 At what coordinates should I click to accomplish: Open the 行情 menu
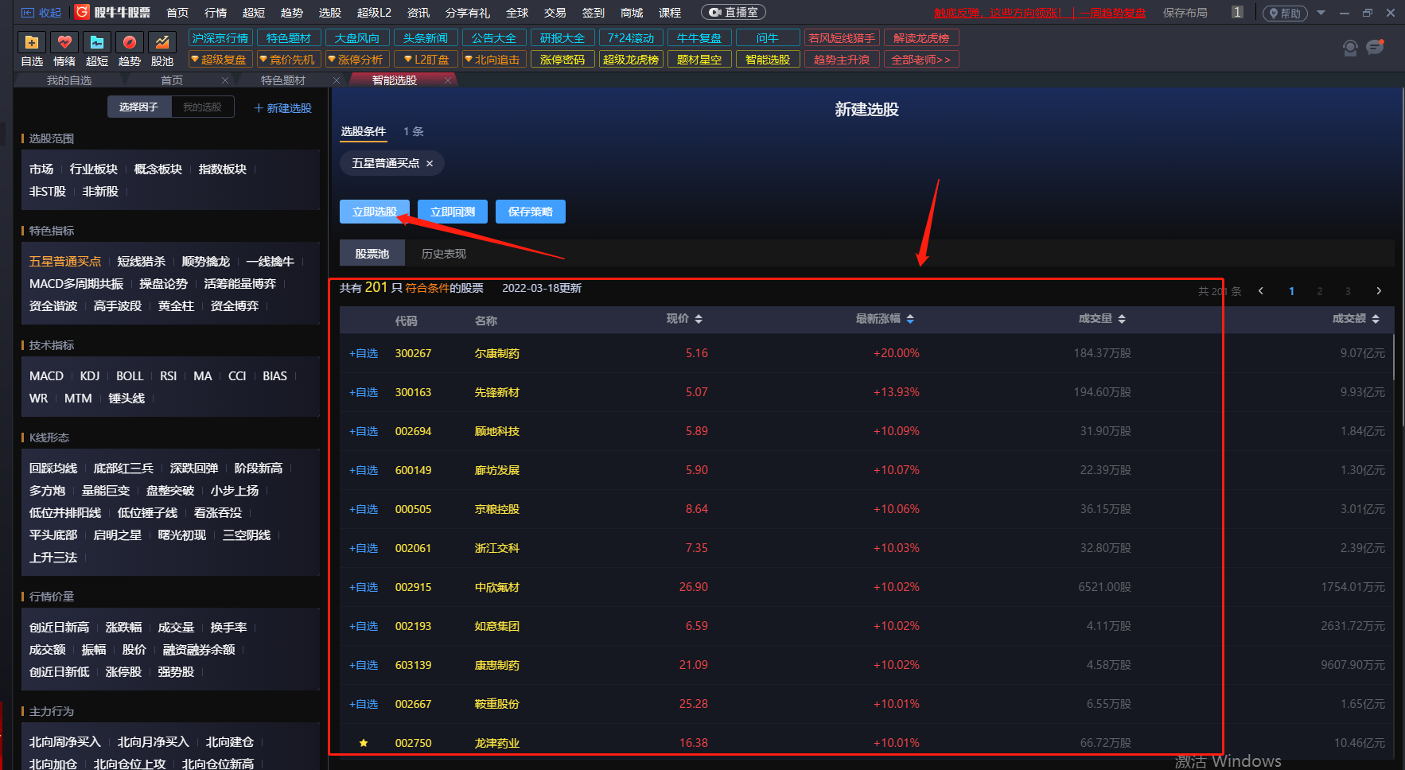pyautogui.click(x=216, y=13)
